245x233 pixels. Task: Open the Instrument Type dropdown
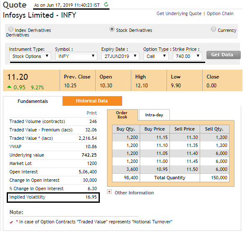tap(30, 56)
